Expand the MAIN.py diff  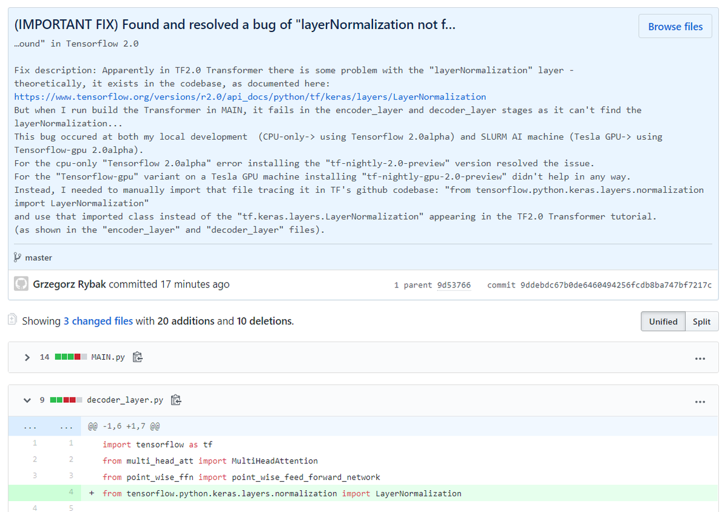(27, 357)
